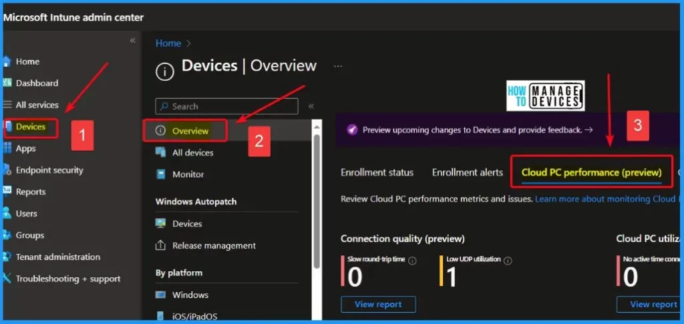Click the iOS/iPadOS platform icon
Screen dimensions: 684x324
point(160,316)
